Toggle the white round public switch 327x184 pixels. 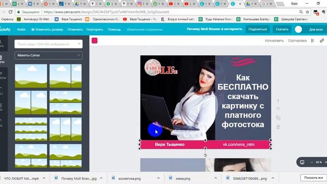[298, 30]
